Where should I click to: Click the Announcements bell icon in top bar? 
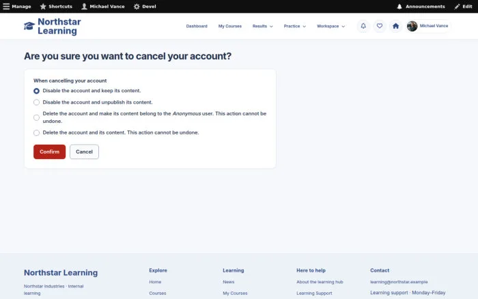click(x=399, y=6)
